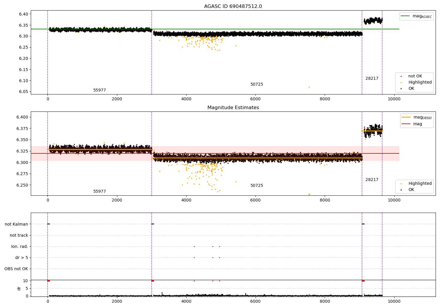Click the 6.375 y-axis tick label
440x308 pixels.
coord(23,128)
